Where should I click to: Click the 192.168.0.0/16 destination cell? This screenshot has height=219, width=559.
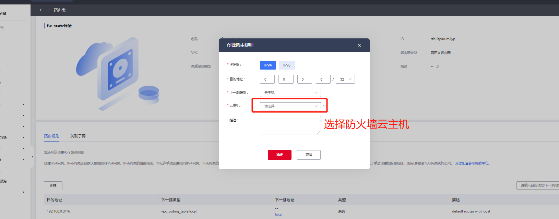click(x=58, y=211)
